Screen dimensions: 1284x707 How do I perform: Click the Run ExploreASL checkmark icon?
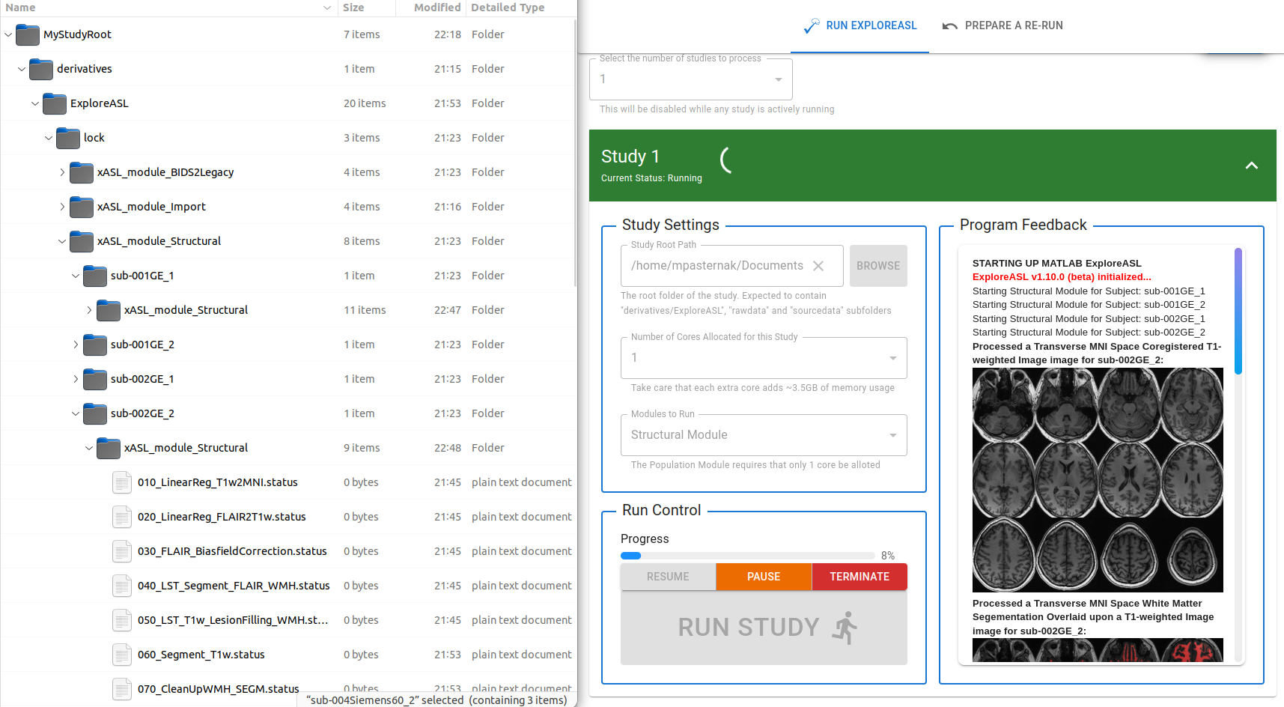(811, 26)
